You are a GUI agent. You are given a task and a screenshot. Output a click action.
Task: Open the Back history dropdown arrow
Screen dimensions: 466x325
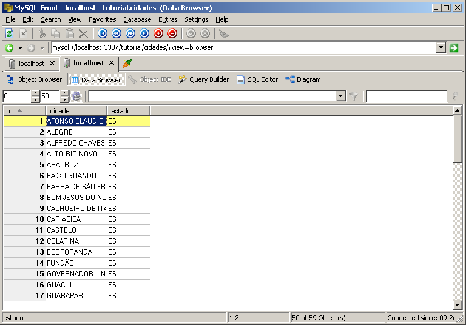20,48
